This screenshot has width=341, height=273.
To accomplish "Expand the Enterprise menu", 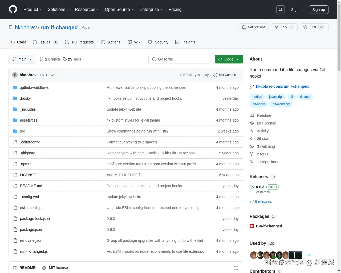I will 152,10.
